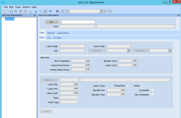Click the Employee ID field
The height and width of the screenshot is (118, 181).
(69, 80)
